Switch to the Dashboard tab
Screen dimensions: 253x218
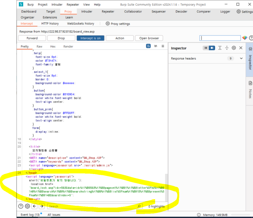pos(29,11)
